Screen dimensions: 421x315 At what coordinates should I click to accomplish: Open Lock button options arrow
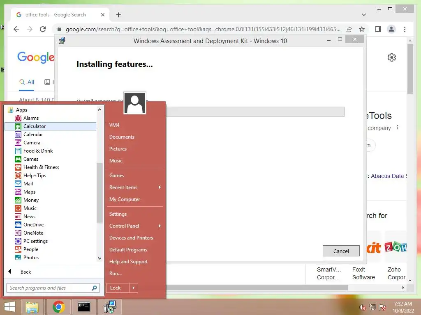[x=134, y=288]
